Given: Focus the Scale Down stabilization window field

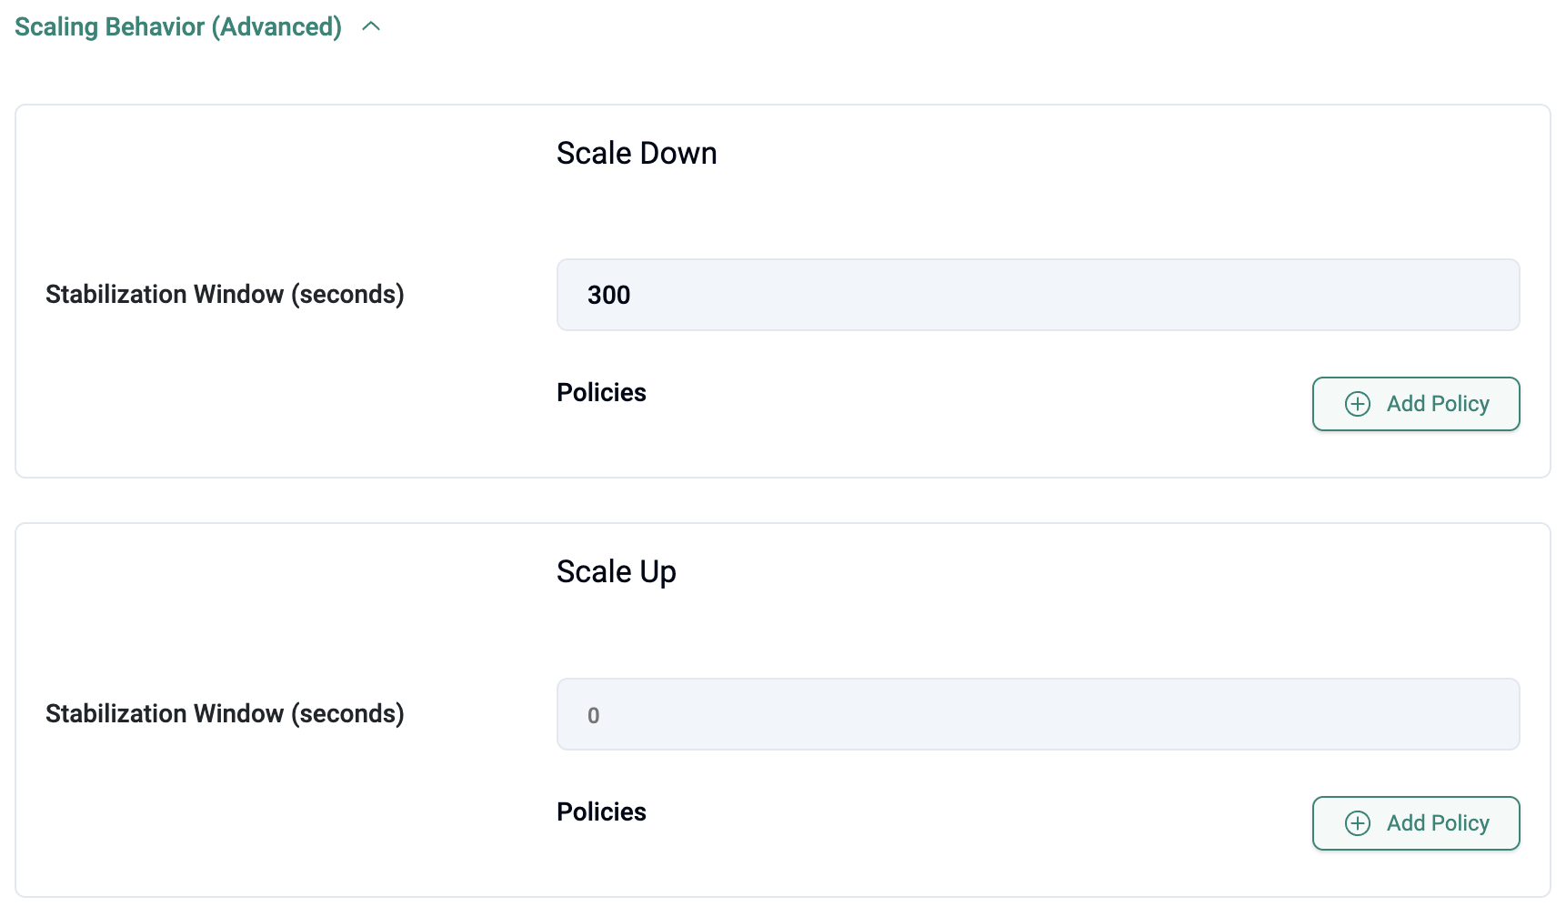Looking at the screenshot, I should [1037, 295].
